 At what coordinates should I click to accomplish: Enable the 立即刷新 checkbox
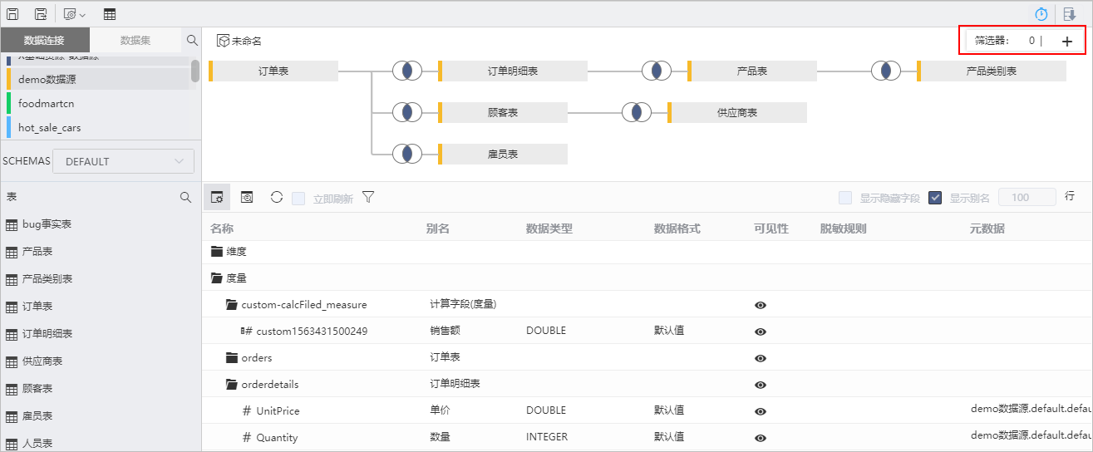298,198
